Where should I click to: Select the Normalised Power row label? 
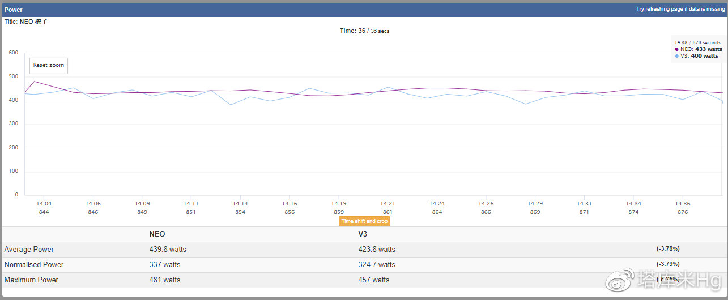pos(34,264)
